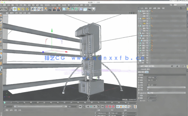188x116 pixels.
Task: Collapse the third parent group in Object Manager
Action: [x=138, y=26]
